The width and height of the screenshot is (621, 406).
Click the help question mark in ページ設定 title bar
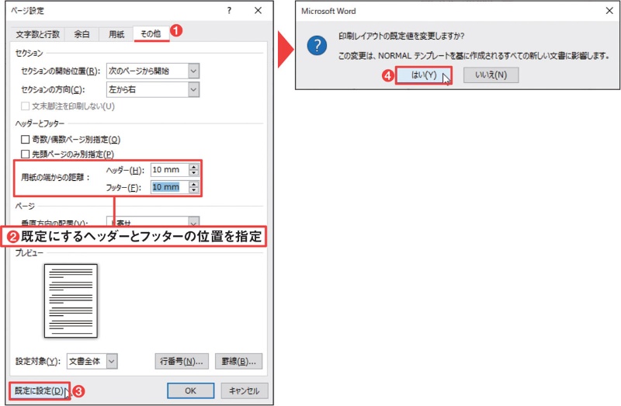click(x=229, y=12)
